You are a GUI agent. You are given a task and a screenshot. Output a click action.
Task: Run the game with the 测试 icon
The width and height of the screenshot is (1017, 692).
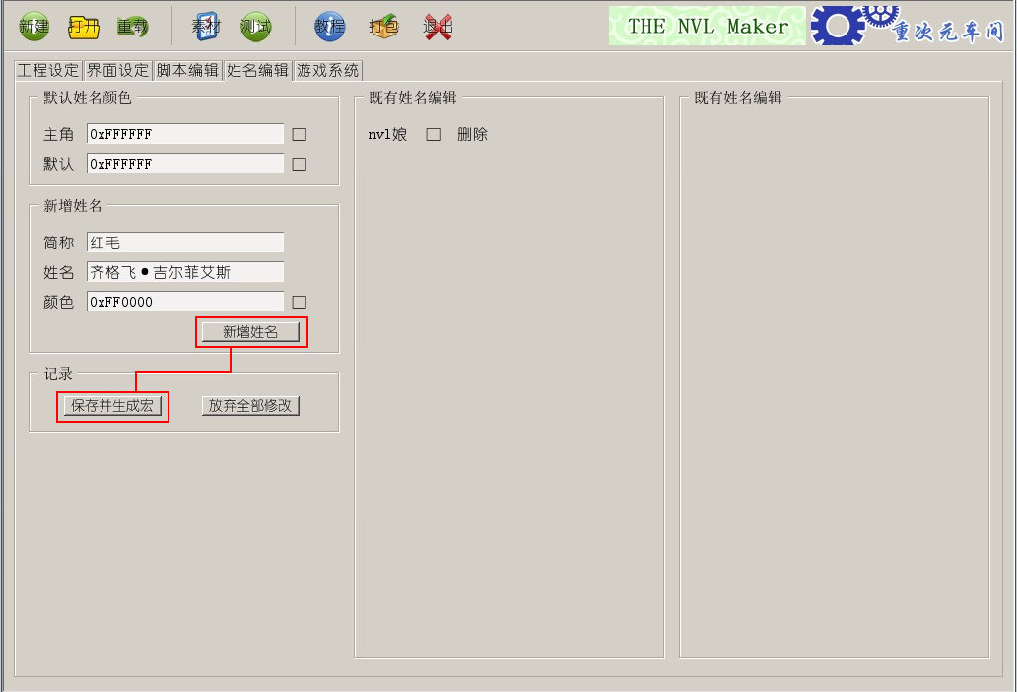[255, 27]
